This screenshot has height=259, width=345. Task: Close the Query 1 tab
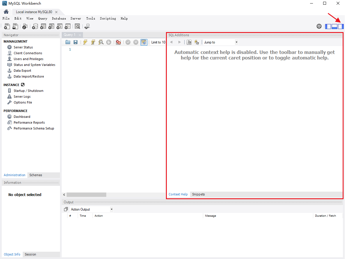click(80, 35)
